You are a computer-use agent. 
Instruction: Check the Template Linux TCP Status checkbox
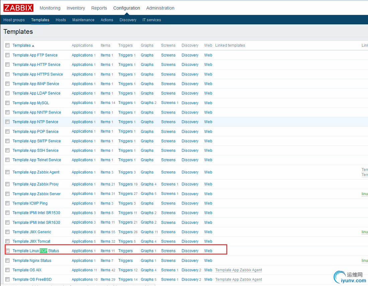pyautogui.click(x=7, y=251)
